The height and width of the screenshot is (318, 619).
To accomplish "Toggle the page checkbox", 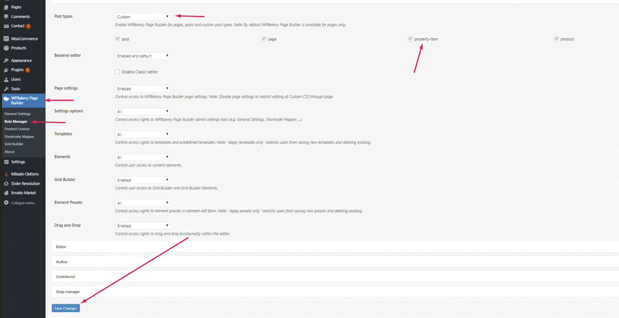I will point(264,39).
